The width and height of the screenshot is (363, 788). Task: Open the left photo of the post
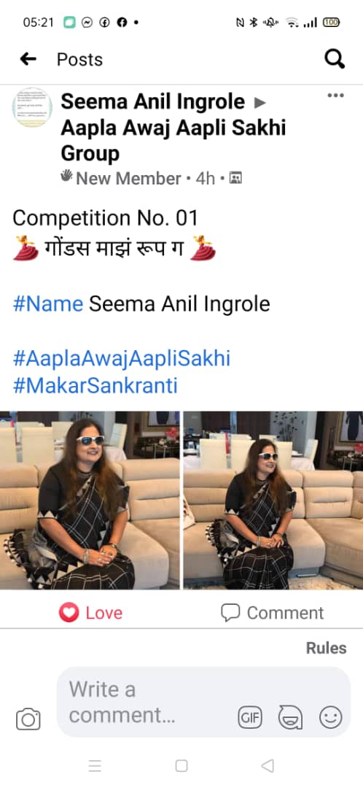(x=90, y=500)
